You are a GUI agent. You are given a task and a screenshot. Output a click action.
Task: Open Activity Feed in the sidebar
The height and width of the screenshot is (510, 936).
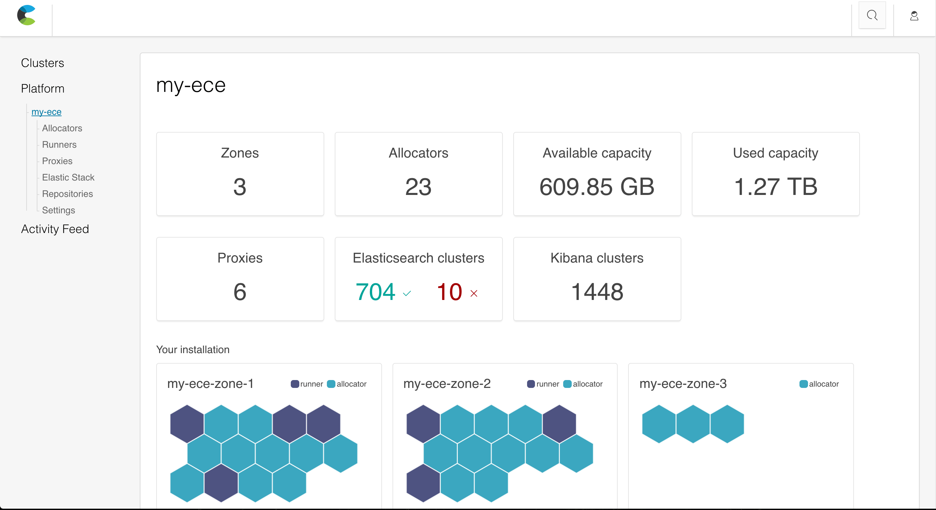55,229
